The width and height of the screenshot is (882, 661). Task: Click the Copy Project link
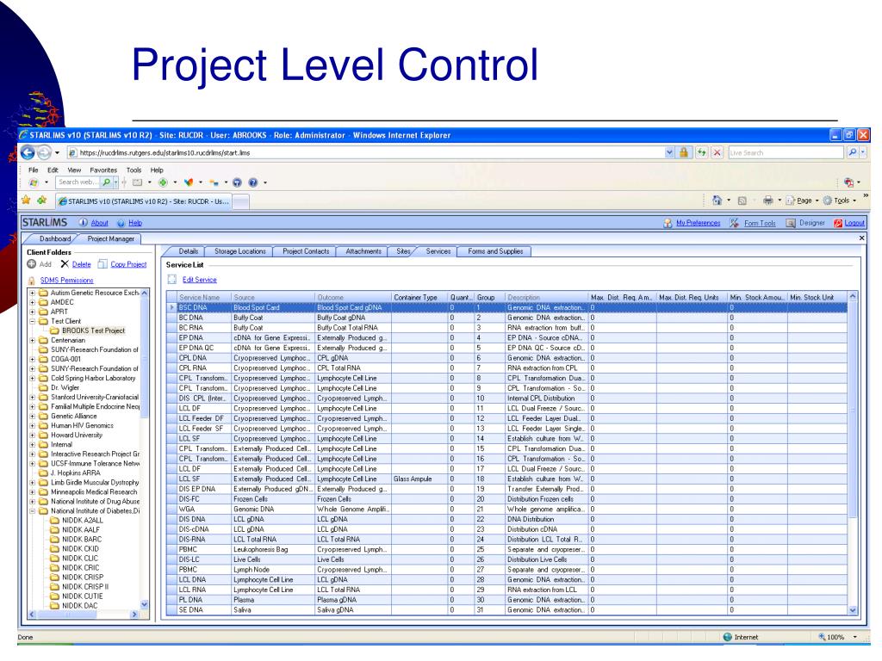click(x=128, y=264)
